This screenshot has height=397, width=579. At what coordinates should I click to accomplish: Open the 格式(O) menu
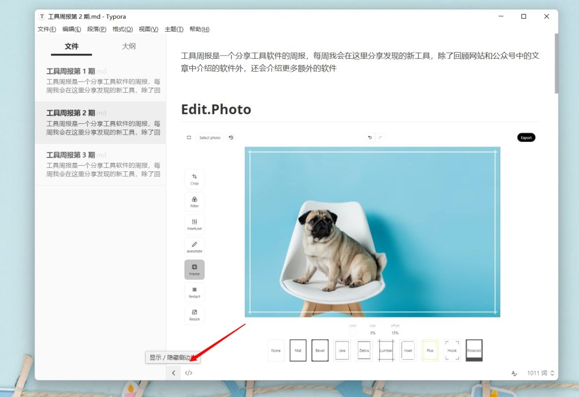[x=123, y=29]
